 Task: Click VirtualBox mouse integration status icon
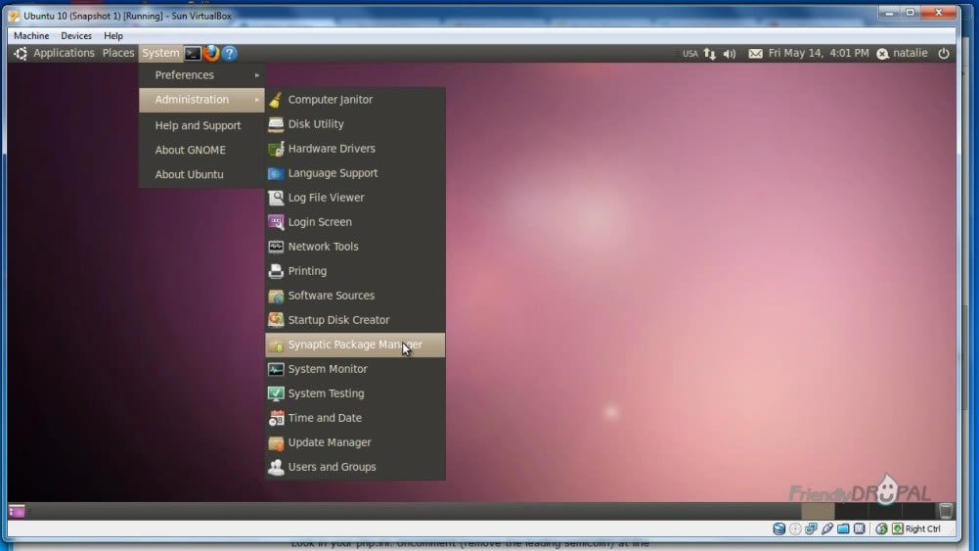pyautogui.click(x=881, y=528)
